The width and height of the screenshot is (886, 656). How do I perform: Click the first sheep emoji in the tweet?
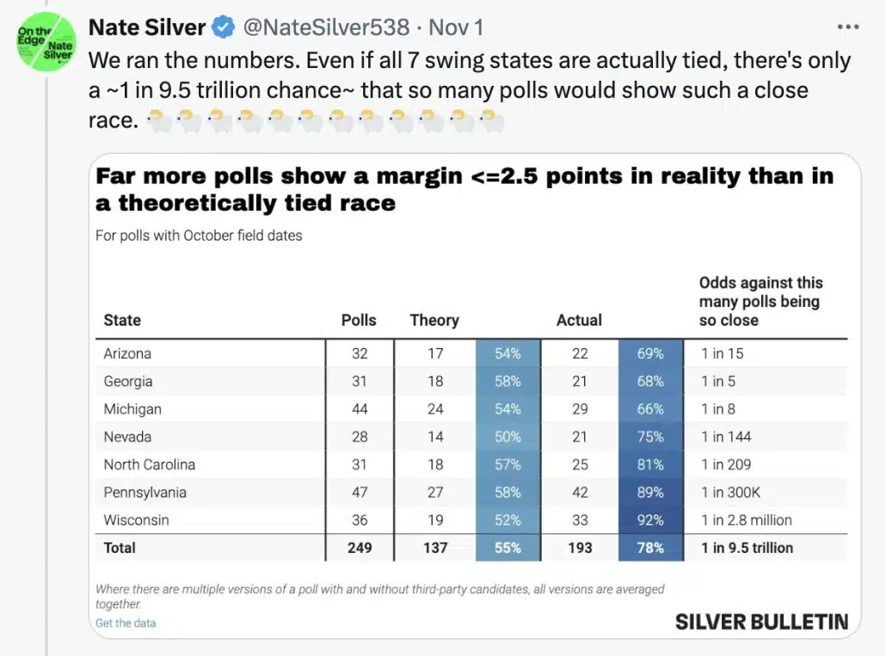[x=159, y=120]
